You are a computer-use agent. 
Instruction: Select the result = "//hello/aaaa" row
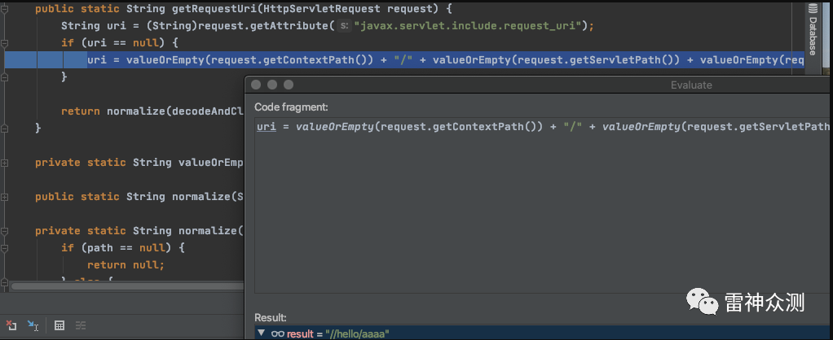[x=542, y=333]
